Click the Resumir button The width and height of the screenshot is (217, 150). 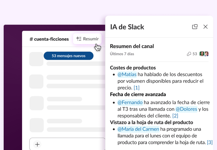click(x=87, y=39)
